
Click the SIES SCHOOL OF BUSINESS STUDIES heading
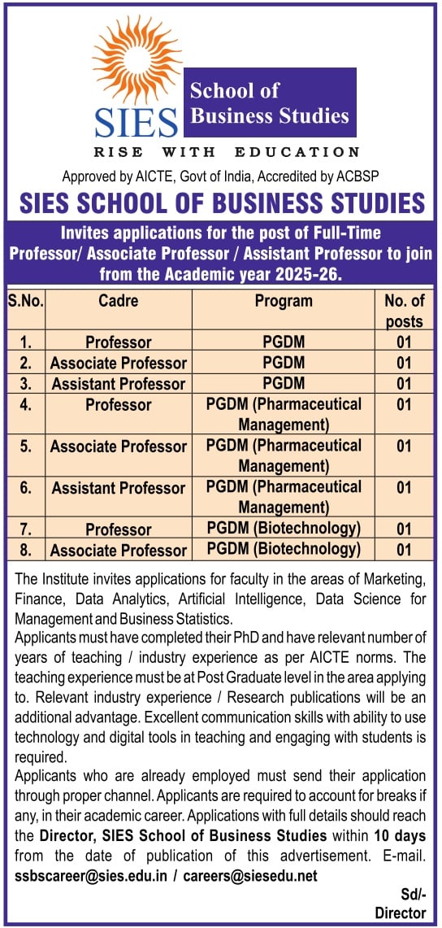222,203
